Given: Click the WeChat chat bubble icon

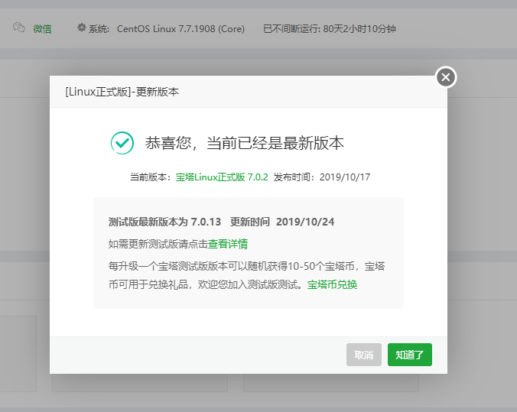Looking at the screenshot, I should tap(19, 28).
